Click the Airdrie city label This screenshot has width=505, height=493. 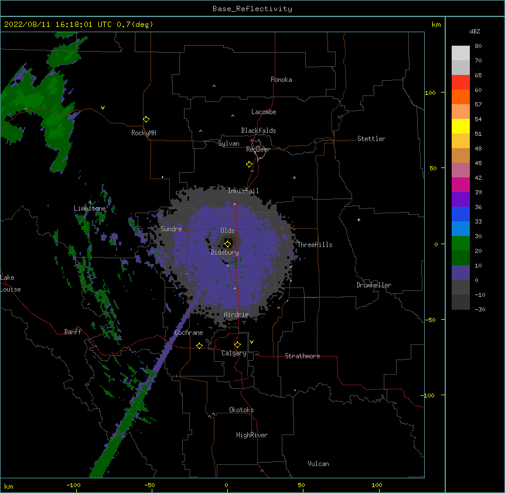(236, 314)
